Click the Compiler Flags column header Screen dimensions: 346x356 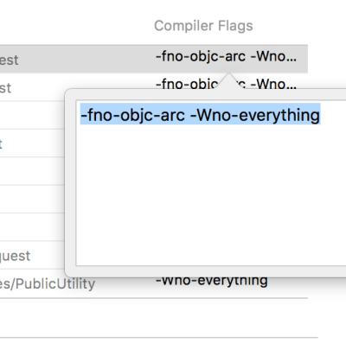coord(203,26)
